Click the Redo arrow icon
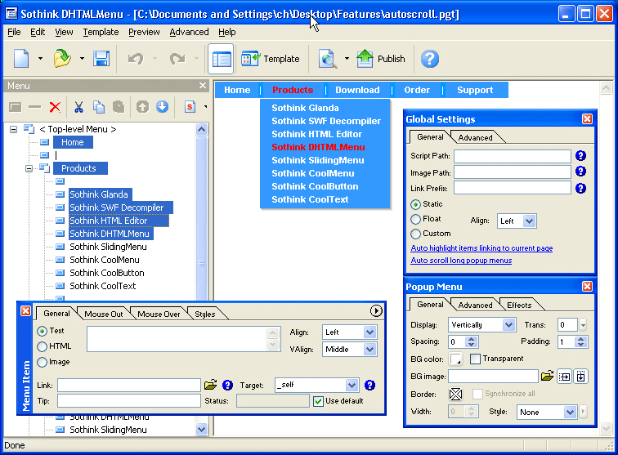The image size is (618, 455). pyautogui.click(x=177, y=59)
